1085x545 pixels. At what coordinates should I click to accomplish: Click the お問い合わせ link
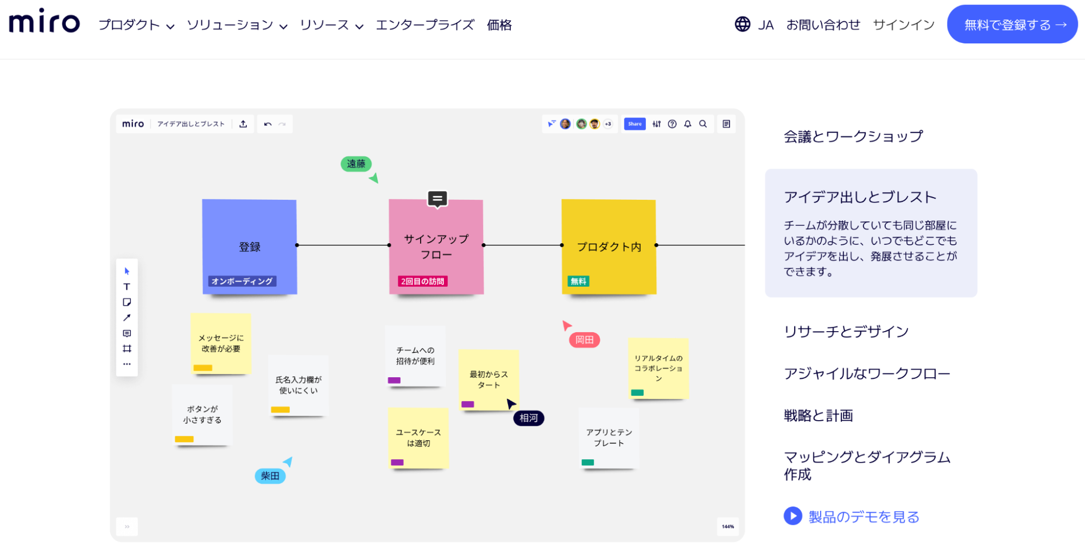pos(823,25)
